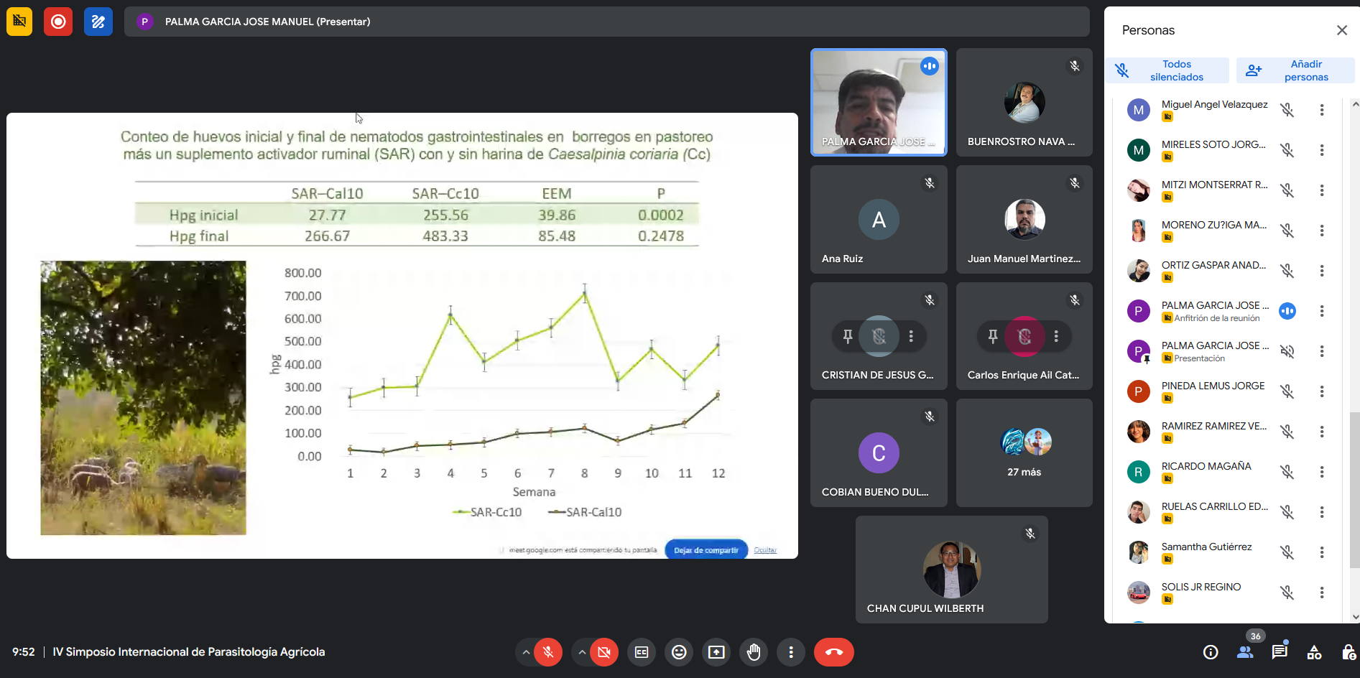The height and width of the screenshot is (678, 1360).
Task: Click the Dejar de compartir button
Action: pos(706,550)
